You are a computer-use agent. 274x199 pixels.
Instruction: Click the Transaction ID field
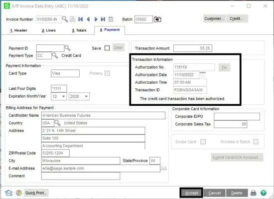click(x=190, y=90)
